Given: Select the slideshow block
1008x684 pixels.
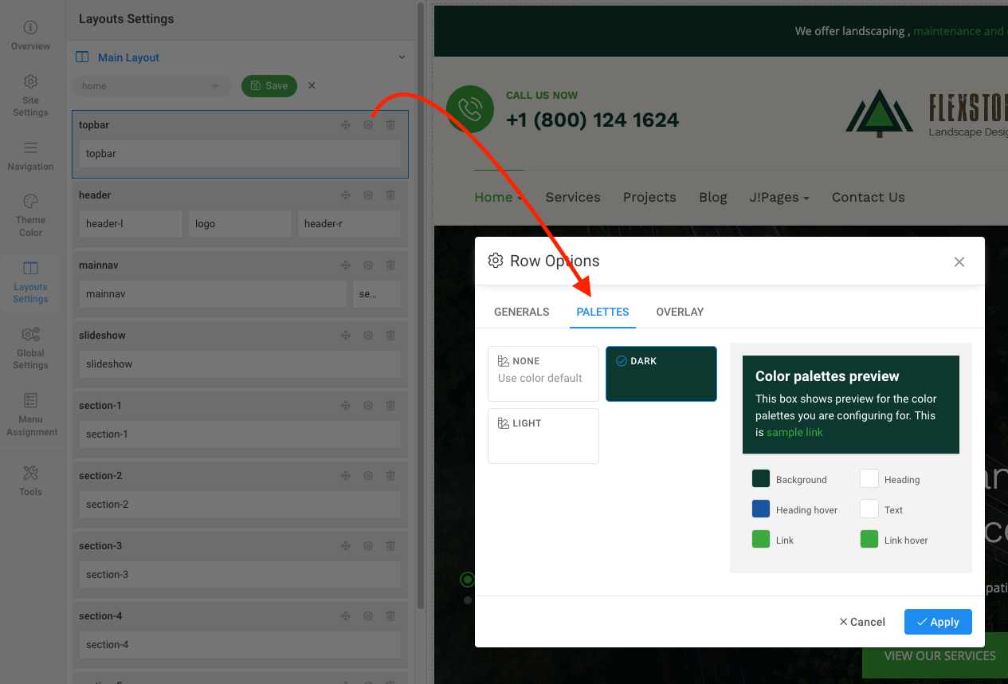Looking at the screenshot, I should click(240, 364).
